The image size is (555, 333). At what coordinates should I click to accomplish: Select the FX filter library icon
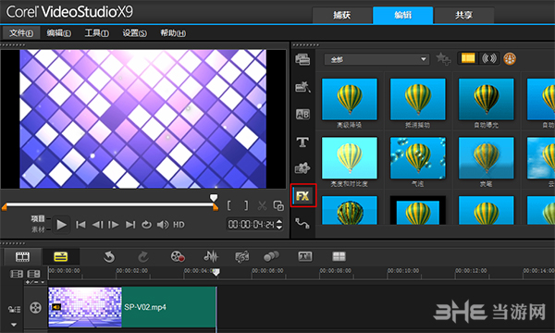point(303,196)
